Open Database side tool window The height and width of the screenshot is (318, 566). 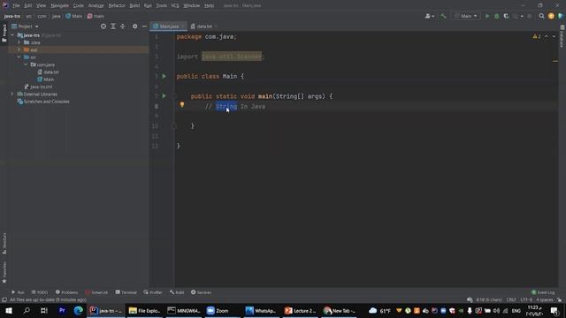(x=562, y=36)
